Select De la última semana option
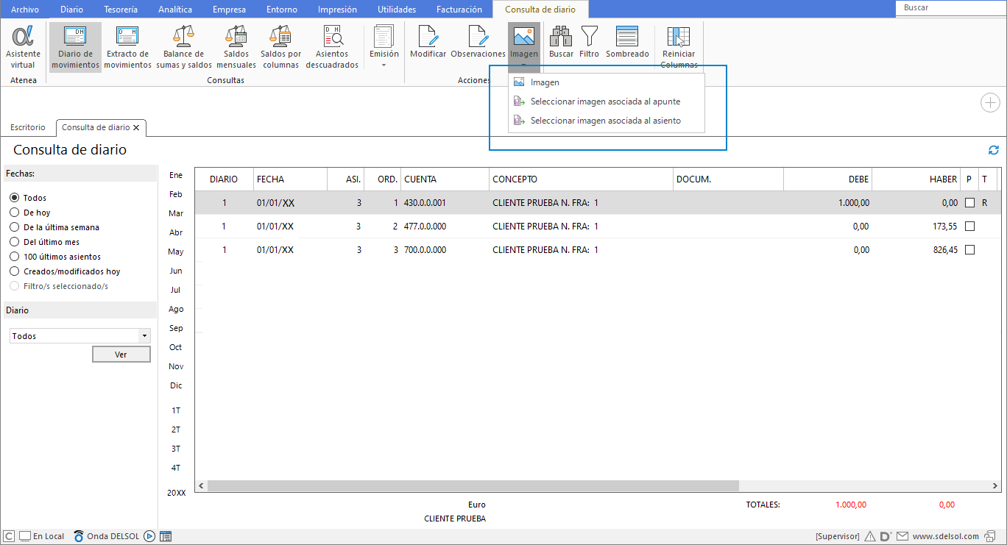Image resolution: width=1007 pixels, height=545 pixels. [14, 227]
